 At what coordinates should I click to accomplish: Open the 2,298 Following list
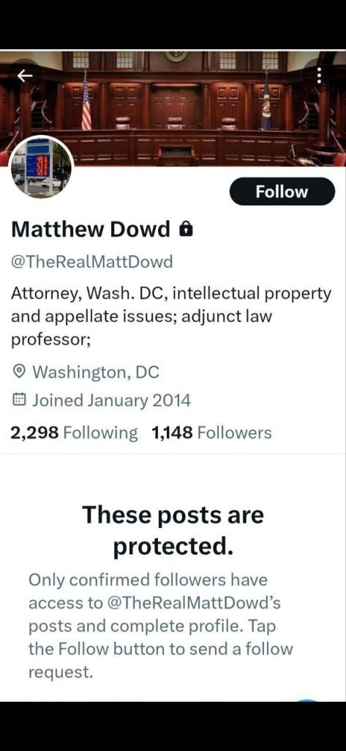74,433
